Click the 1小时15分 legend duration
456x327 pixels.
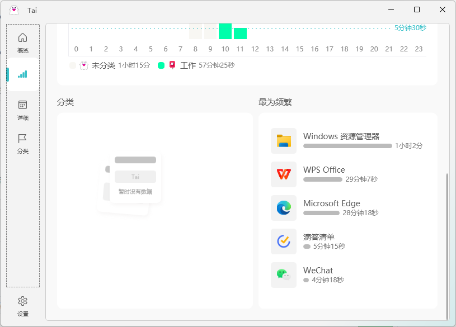tap(134, 65)
